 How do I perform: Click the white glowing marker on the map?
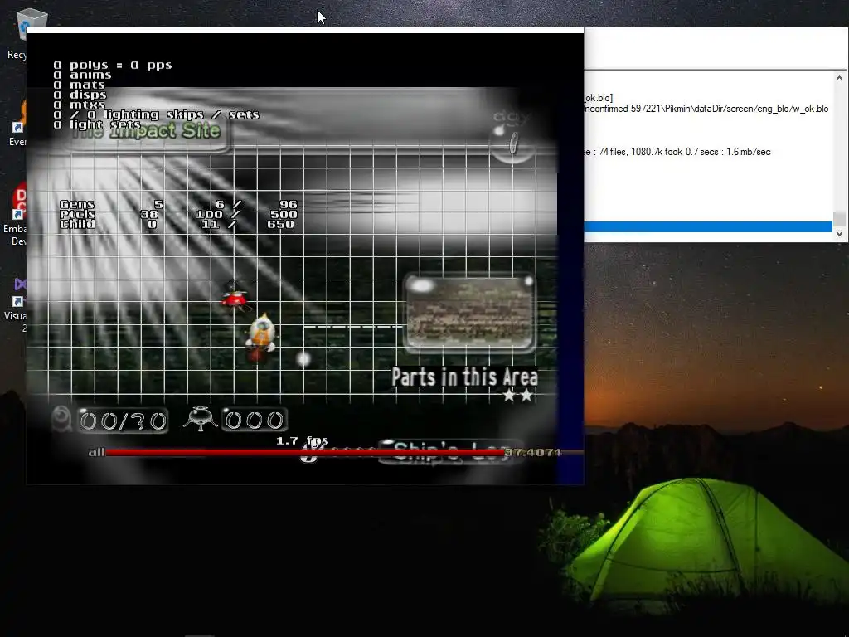[x=303, y=358]
